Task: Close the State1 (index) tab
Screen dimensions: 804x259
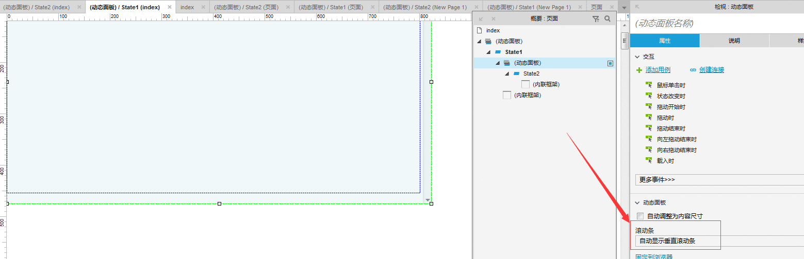Action: (x=170, y=7)
